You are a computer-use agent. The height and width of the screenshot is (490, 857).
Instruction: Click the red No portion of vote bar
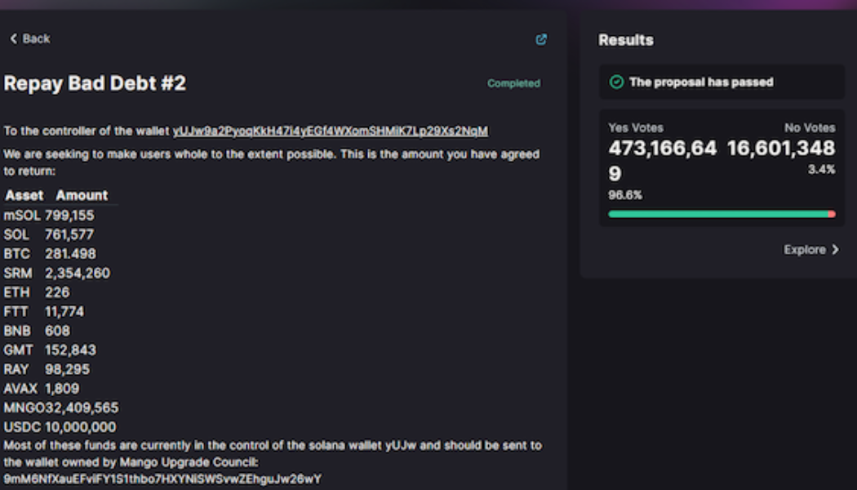click(x=832, y=214)
